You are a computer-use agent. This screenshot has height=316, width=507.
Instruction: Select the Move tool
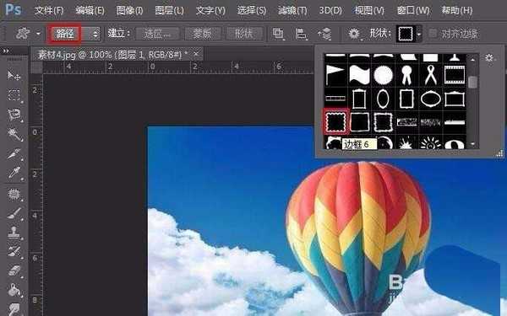point(14,76)
